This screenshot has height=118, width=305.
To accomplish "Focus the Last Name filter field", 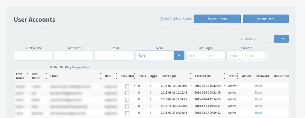I will coord(73,56).
